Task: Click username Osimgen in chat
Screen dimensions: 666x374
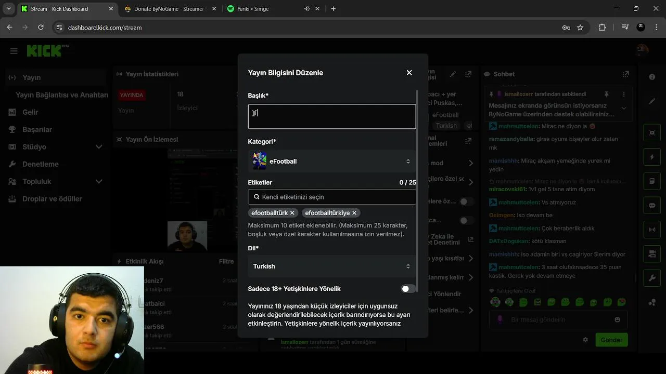Action: pos(502,215)
